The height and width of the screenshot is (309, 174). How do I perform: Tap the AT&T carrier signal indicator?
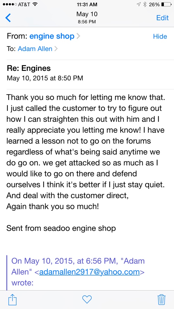pos(17,4)
